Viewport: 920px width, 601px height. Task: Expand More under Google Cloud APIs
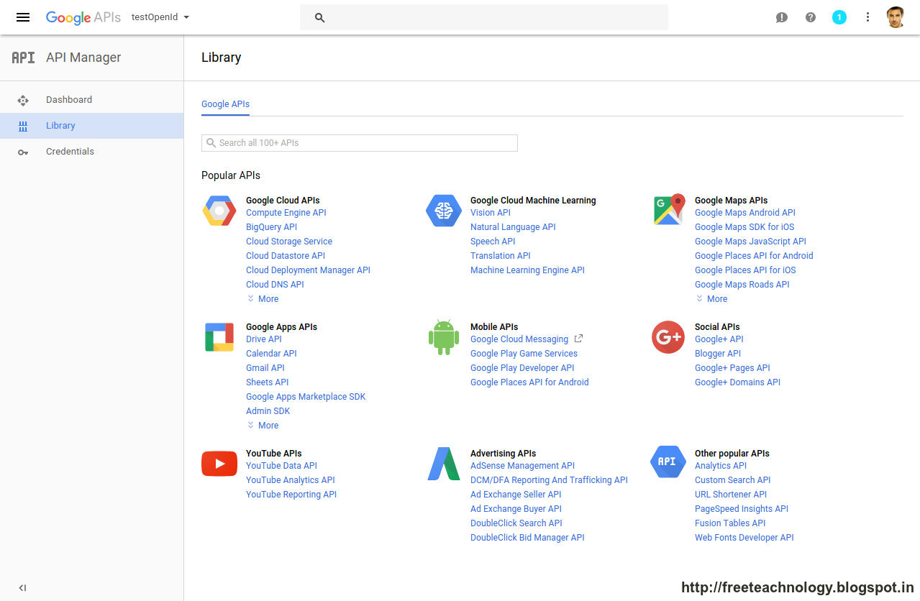coord(263,299)
